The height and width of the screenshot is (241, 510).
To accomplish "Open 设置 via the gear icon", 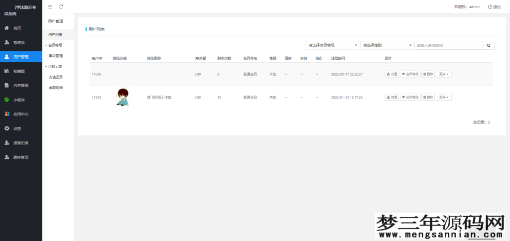I will click(x=6, y=128).
